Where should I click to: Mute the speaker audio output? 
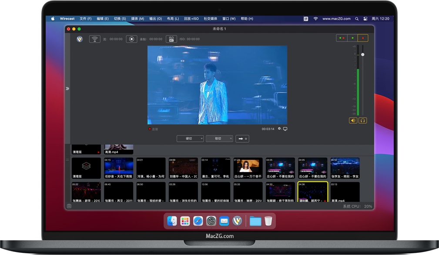point(353,121)
